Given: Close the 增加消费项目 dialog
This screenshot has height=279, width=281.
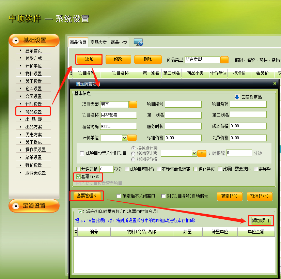Looking at the screenshot, I should click(x=275, y=83).
